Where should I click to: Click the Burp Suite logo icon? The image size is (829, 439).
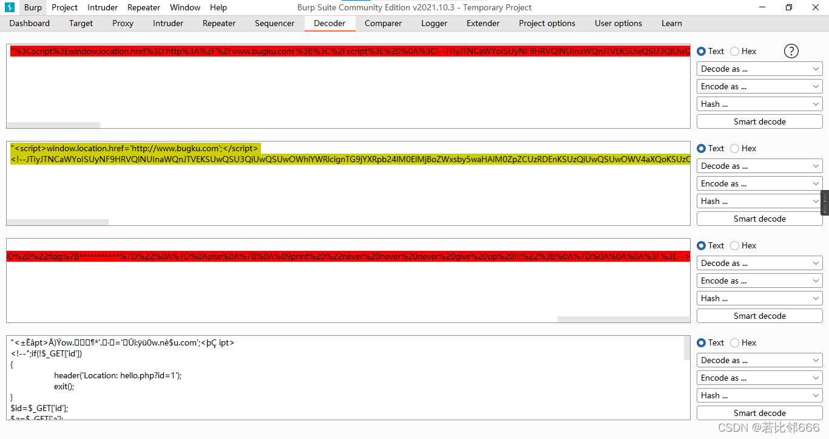[10, 7]
